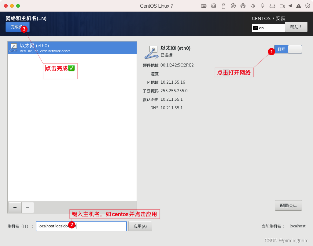The image size is (313, 246).
Task: Open the VM settings gear icon
Action: pyautogui.click(x=307, y=6)
